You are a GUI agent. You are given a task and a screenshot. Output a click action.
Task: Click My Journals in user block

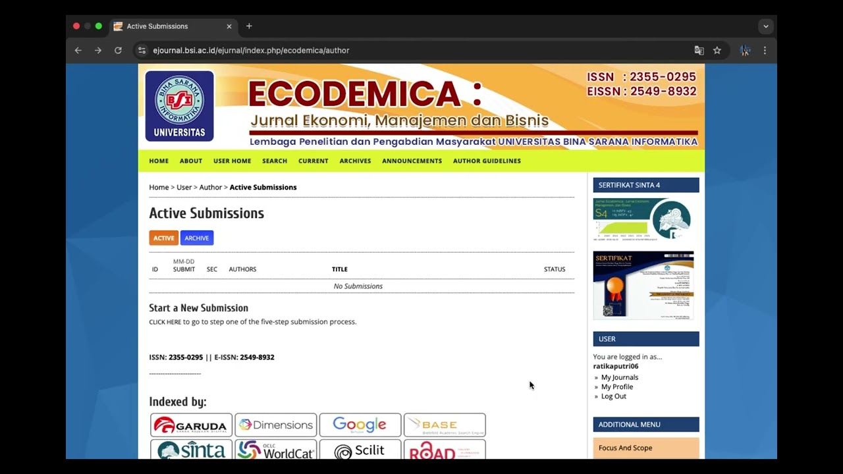click(620, 377)
